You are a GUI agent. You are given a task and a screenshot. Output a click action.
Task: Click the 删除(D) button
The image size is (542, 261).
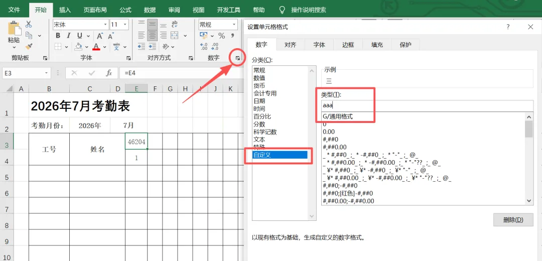513,219
